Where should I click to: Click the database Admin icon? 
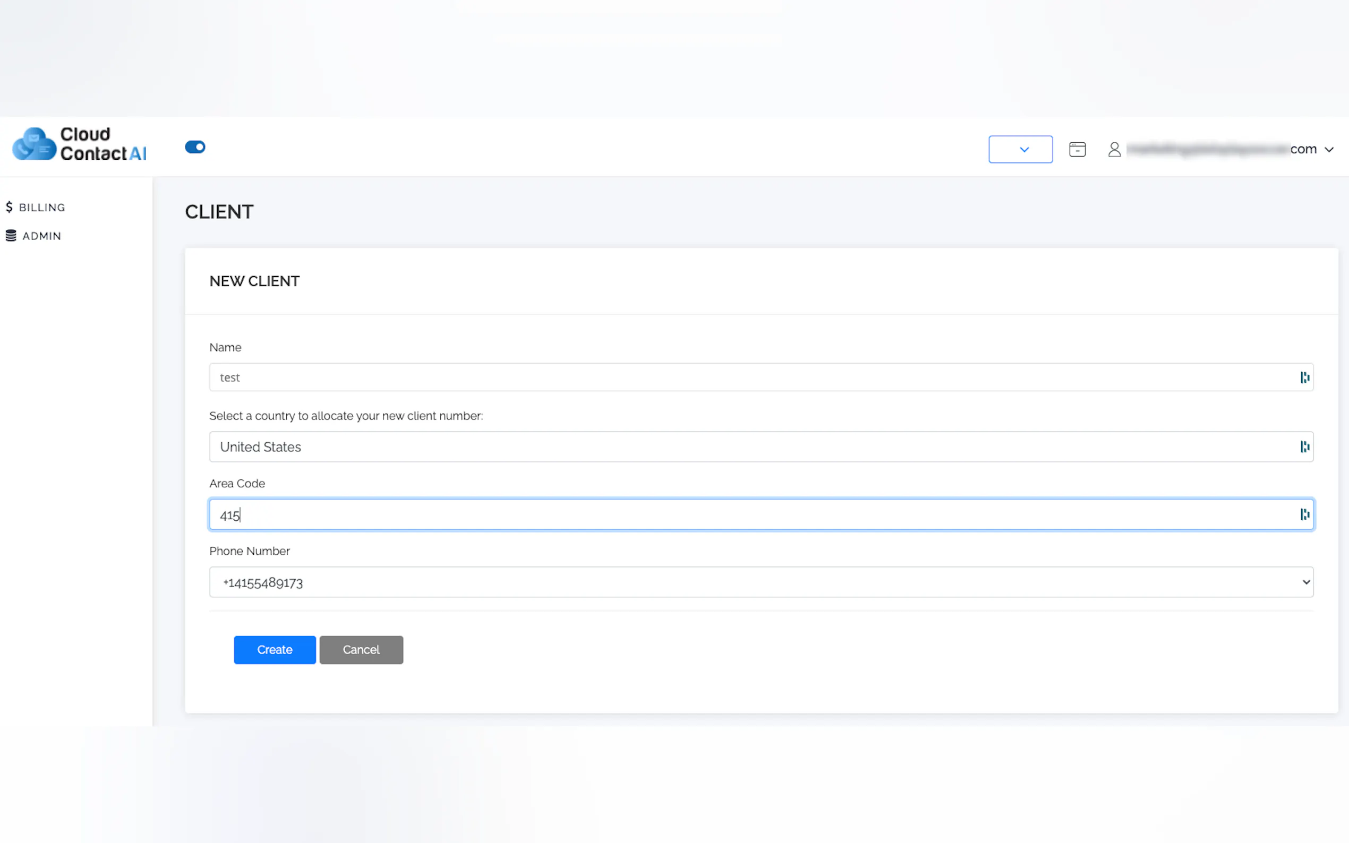[11, 236]
